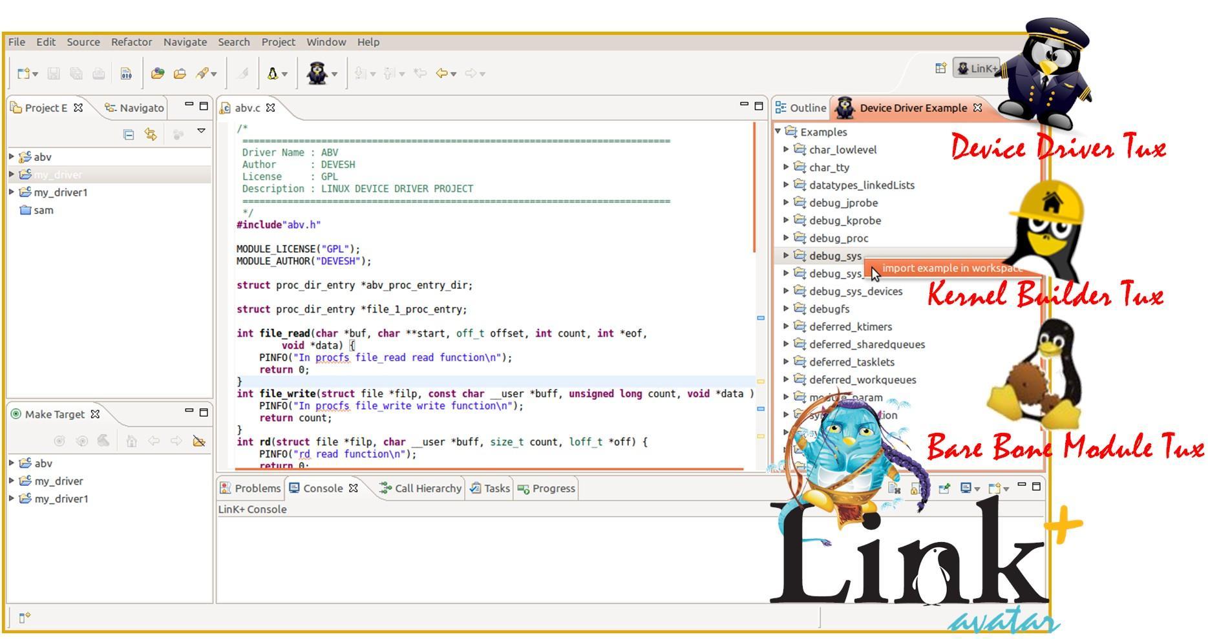Click the Print icon in the toolbar

99,74
